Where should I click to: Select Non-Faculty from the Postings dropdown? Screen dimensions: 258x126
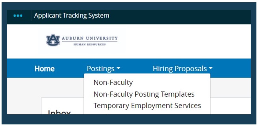click(113, 83)
